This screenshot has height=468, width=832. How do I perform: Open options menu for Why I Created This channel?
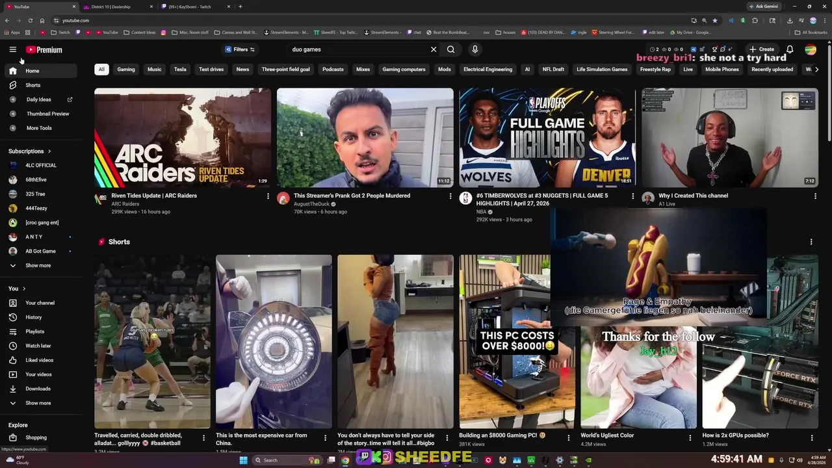coord(815,196)
